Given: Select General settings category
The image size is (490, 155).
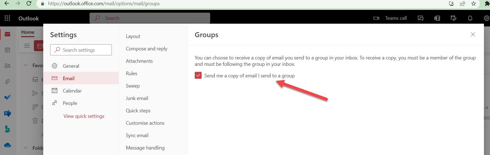Looking at the screenshot, I should [71, 66].
